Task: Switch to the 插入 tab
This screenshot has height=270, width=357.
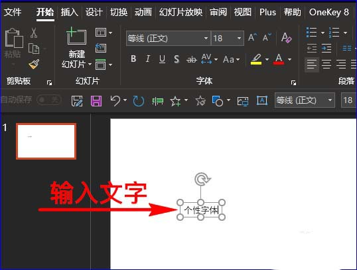Action: click(69, 12)
